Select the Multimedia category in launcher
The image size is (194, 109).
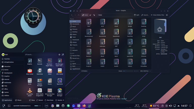click(x=12, y=83)
